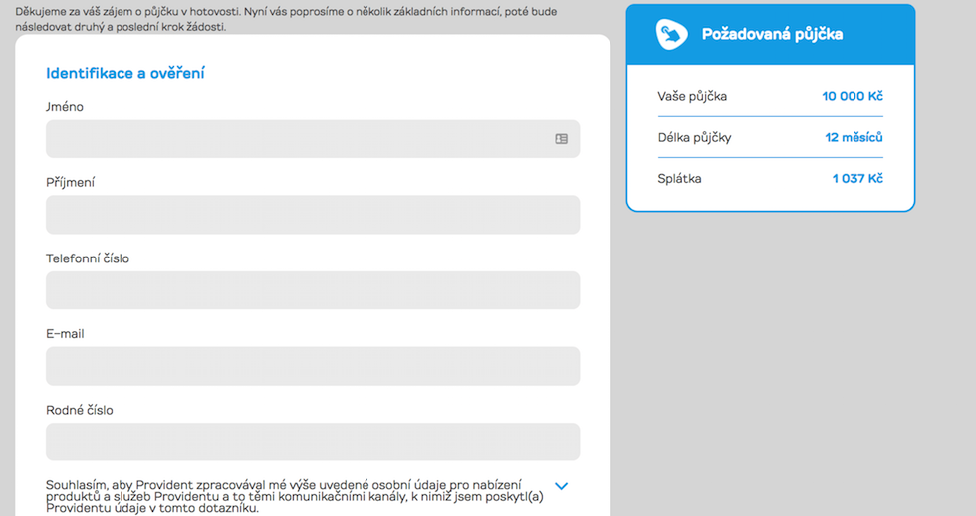Click the Telefonní číslo label
976x516 pixels.
[88, 258]
